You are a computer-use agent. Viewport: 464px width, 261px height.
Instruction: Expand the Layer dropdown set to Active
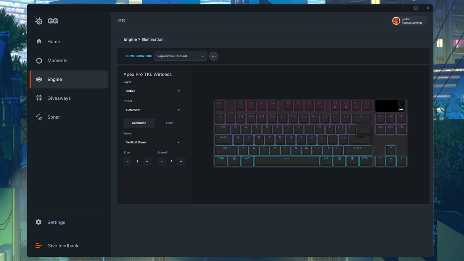tap(154, 91)
